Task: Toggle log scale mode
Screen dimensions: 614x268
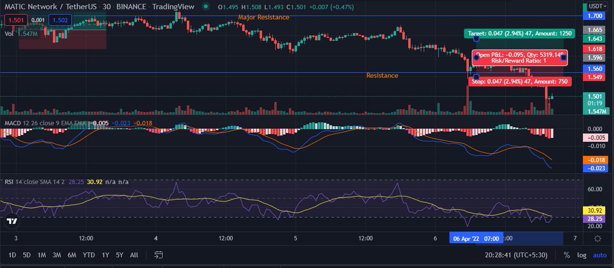Action: coord(582,255)
